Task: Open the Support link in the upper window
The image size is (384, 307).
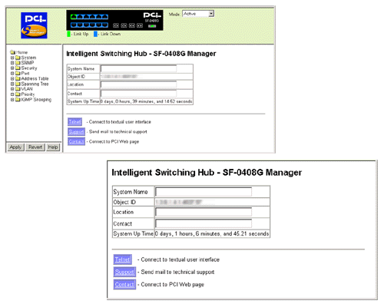Action: (x=76, y=132)
